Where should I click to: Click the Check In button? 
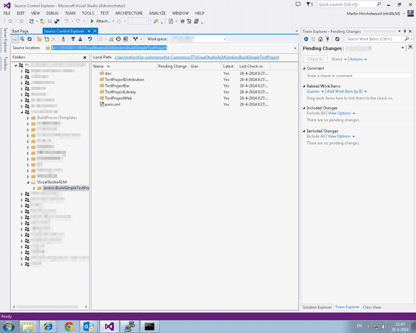click(315, 59)
